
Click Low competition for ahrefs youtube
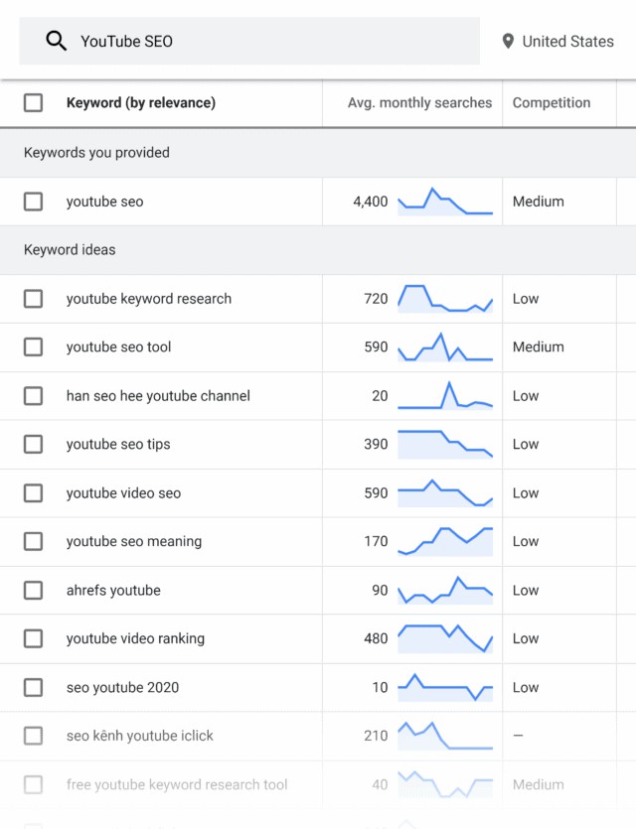click(526, 590)
